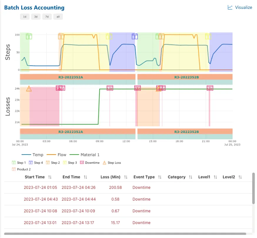
Task: Sort table by End Time
Action: pos(85,177)
